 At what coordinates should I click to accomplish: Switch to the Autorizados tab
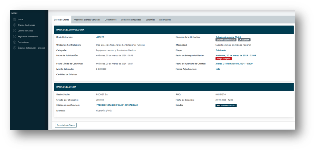[x=165, y=20]
